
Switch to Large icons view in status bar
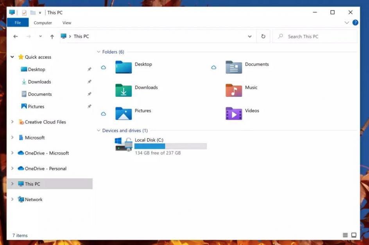click(354, 235)
